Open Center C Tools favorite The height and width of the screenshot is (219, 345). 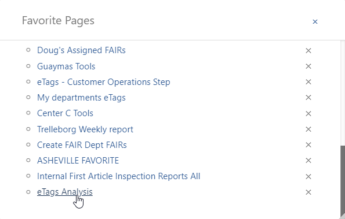click(x=65, y=113)
